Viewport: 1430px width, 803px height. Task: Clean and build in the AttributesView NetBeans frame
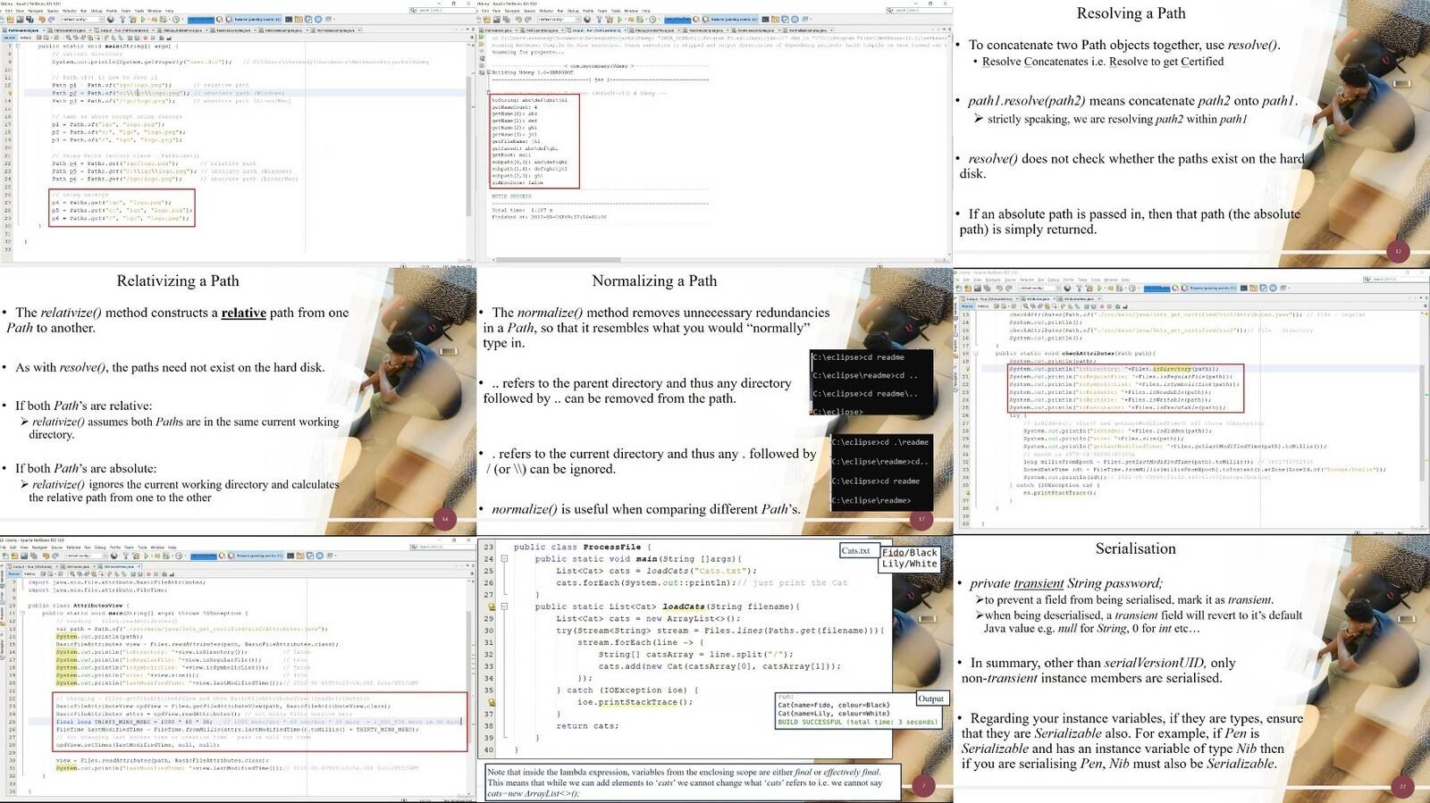pos(136,556)
